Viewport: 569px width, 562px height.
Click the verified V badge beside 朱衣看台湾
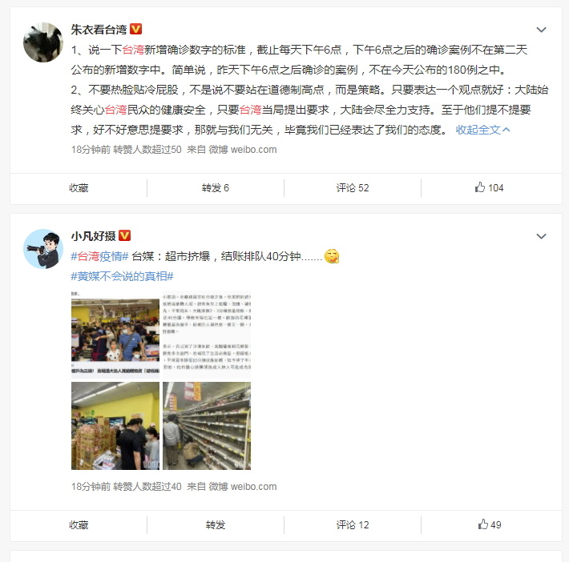(135, 29)
